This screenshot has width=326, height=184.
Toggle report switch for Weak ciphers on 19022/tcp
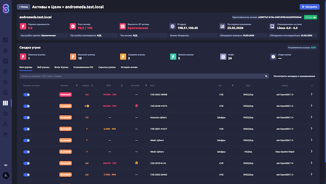click(27, 140)
